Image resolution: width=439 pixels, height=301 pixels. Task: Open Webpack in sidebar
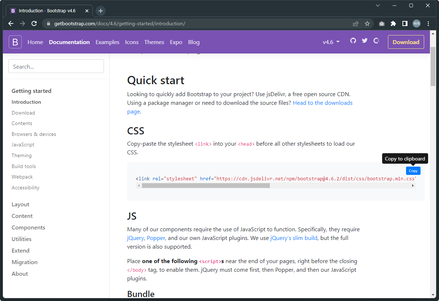coord(22,177)
